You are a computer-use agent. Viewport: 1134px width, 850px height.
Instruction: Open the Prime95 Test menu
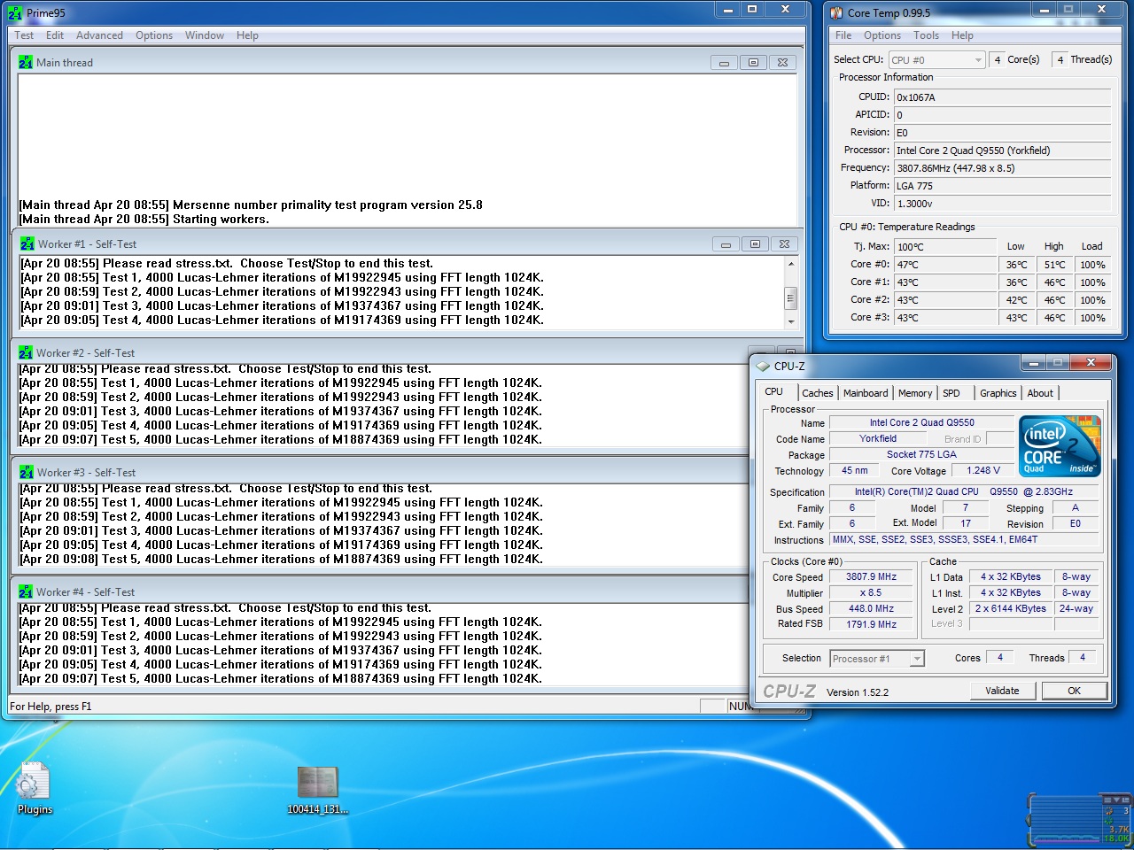pos(24,35)
